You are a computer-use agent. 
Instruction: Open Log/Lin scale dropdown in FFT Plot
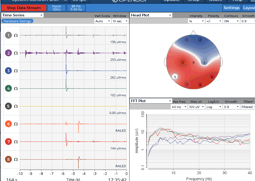[214, 107]
